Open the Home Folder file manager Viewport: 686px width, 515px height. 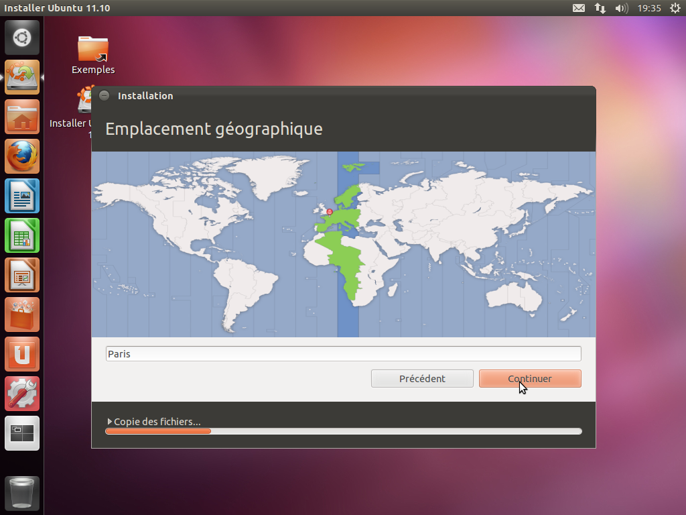pos(22,117)
